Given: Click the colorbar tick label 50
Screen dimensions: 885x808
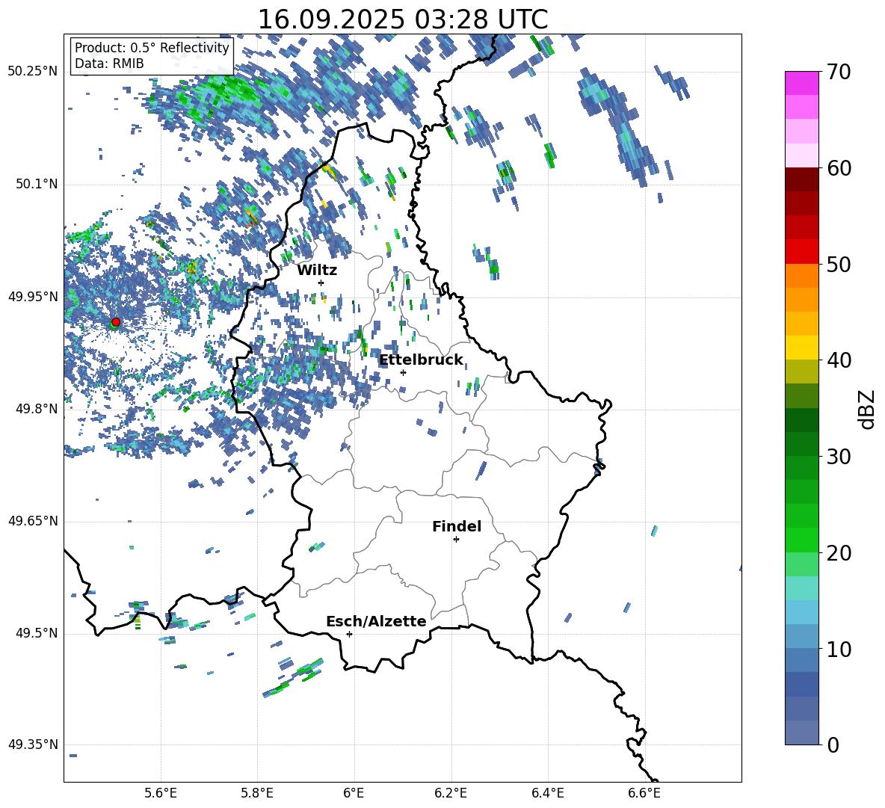Looking at the screenshot, I should coord(839,265).
